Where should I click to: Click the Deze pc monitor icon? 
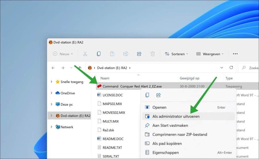coord(58,104)
